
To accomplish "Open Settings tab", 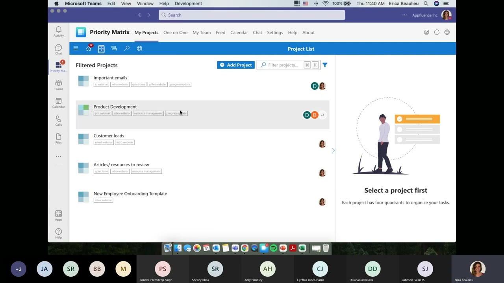I will tap(275, 33).
